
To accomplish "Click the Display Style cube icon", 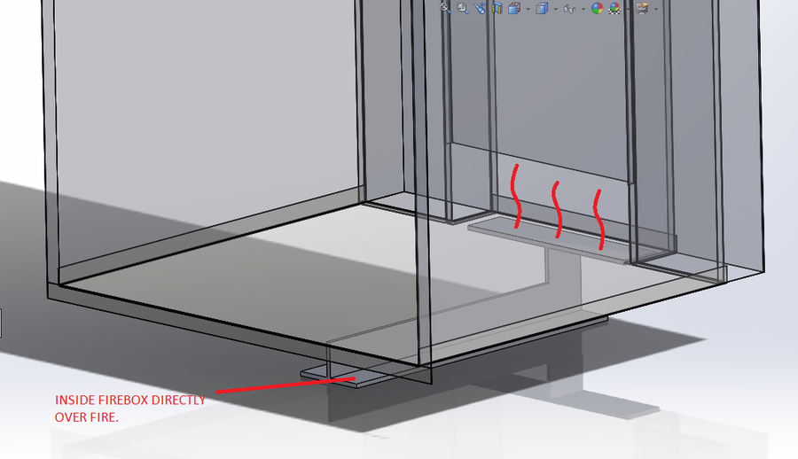I will tap(542, 8).
